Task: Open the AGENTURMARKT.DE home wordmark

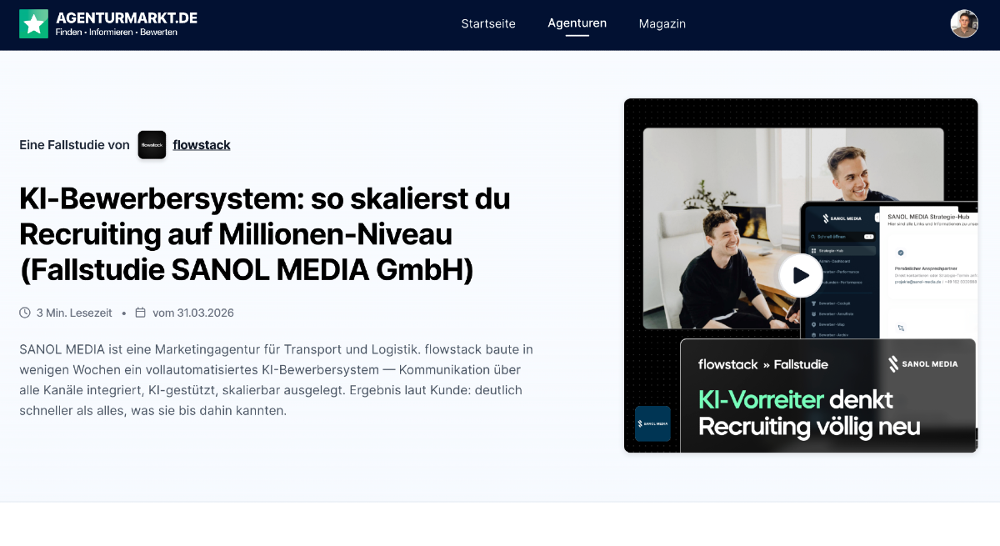Action: coord(127,18)
